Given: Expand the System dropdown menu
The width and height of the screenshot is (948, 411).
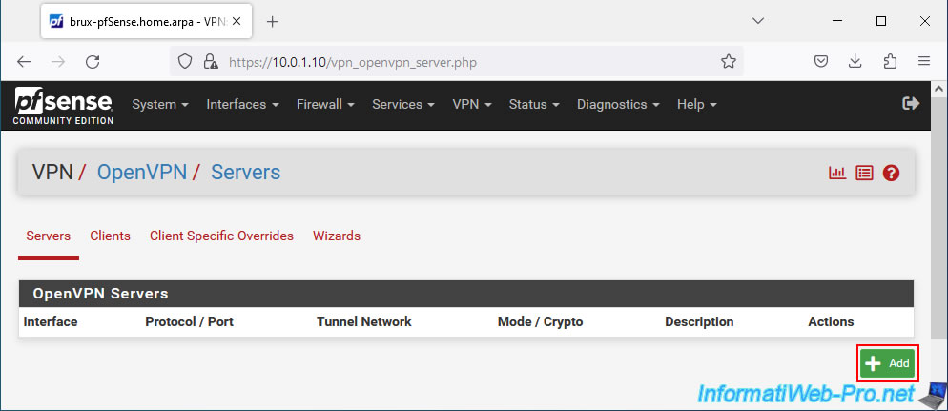Looking at the screenshot, I should pos(160,105).
